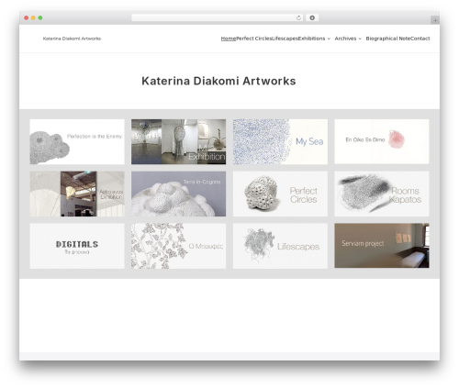459x388 pixels.
Task: Click the Katerina Diakomi Artworks page heading
Action: tap(218, 81)
